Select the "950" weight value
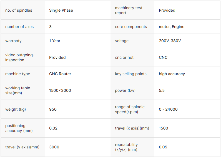Screen dimensions: 221x157 53,109
